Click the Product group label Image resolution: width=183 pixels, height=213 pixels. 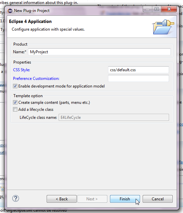(20, 44)
